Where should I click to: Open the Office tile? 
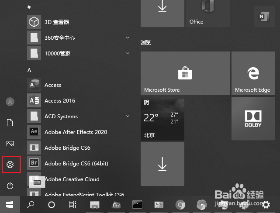tap(208, 14)
